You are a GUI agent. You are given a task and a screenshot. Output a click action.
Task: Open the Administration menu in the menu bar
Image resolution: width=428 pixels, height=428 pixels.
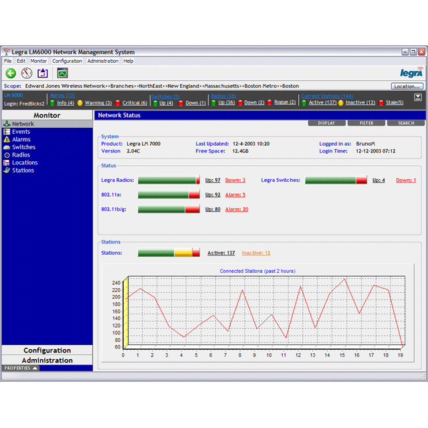(103, 61)
